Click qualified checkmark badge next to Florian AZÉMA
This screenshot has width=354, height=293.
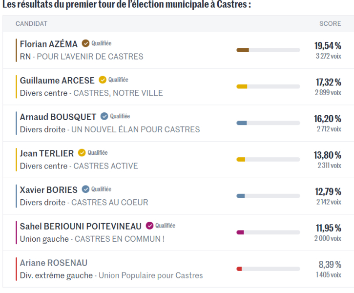86,43
